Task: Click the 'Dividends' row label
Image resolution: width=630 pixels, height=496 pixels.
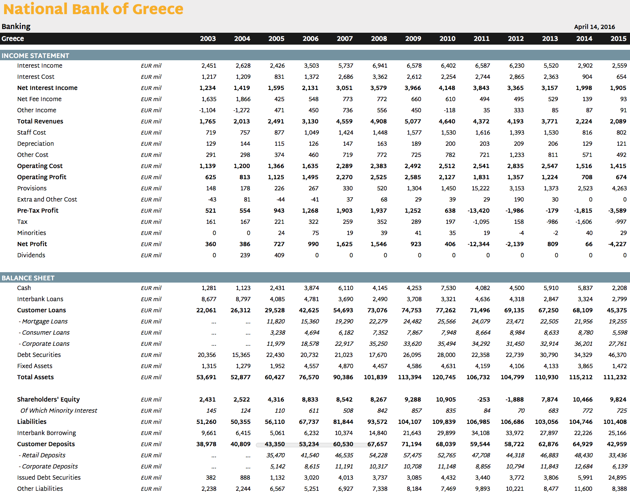Action: click(x=31, y=255)
